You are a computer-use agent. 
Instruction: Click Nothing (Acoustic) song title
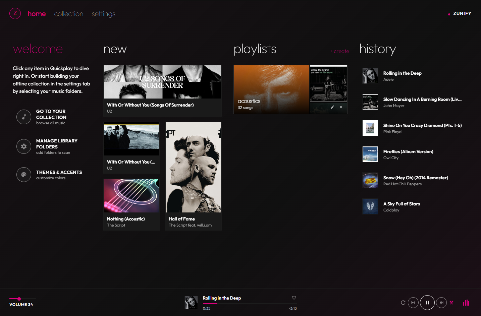tap(126, 219)
